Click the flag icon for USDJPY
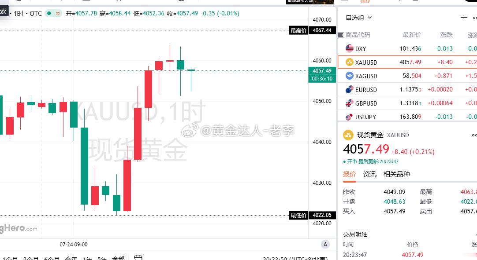The height and width of the screenshot is (260, 477). [350, 117]
